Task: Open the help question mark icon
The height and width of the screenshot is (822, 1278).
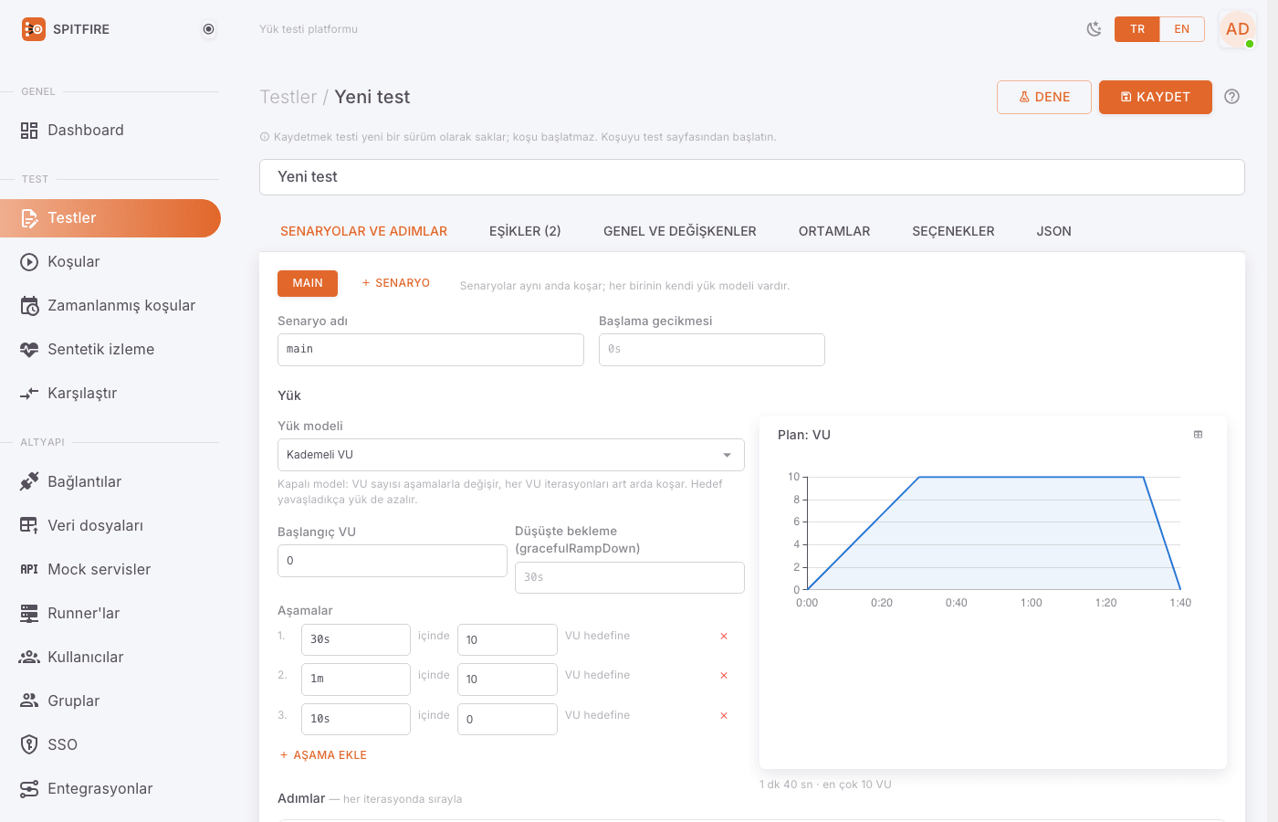Action: [x=1232, y=97]
